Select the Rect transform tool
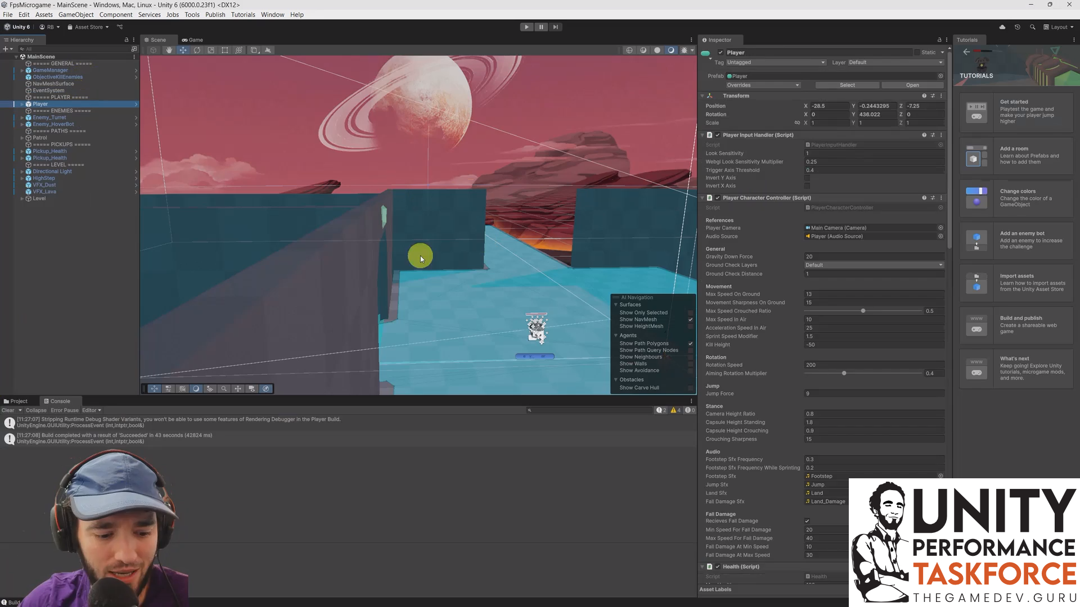The image size is (1080, 607). [225, 50]
